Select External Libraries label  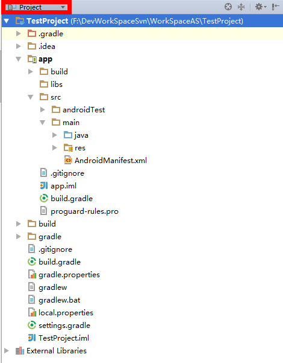tap(57, 351)
